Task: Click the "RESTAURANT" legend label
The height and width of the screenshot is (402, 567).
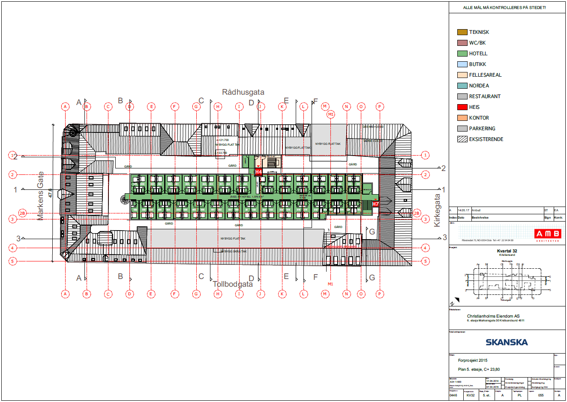Action: click(x=485, y=96)
